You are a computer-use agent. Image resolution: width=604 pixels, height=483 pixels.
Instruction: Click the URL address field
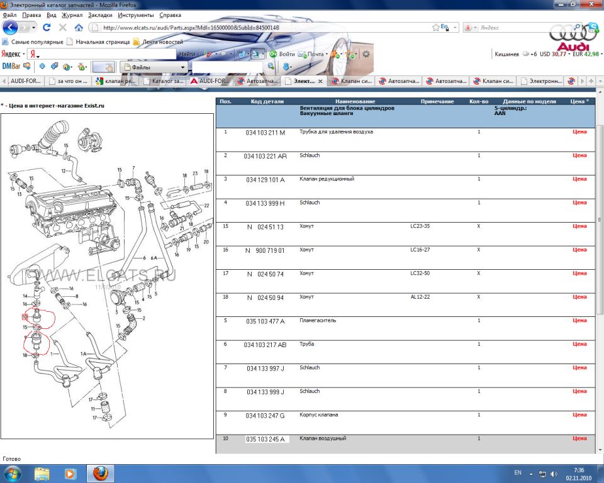coord(266,27)
